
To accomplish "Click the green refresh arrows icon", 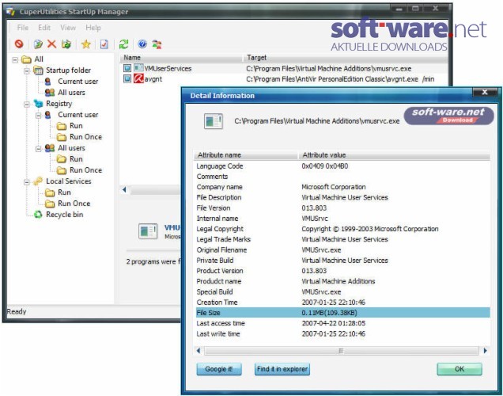I will tap(123, 44).
